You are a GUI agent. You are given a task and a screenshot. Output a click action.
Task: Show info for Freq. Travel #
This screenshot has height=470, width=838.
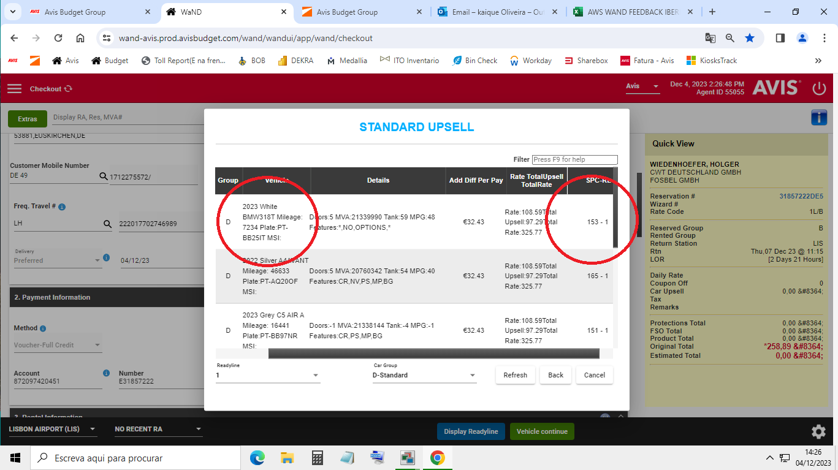pos(62,207)
